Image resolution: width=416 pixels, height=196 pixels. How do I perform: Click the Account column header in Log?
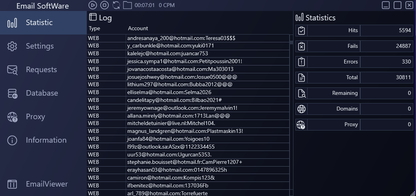click(138, 29)
